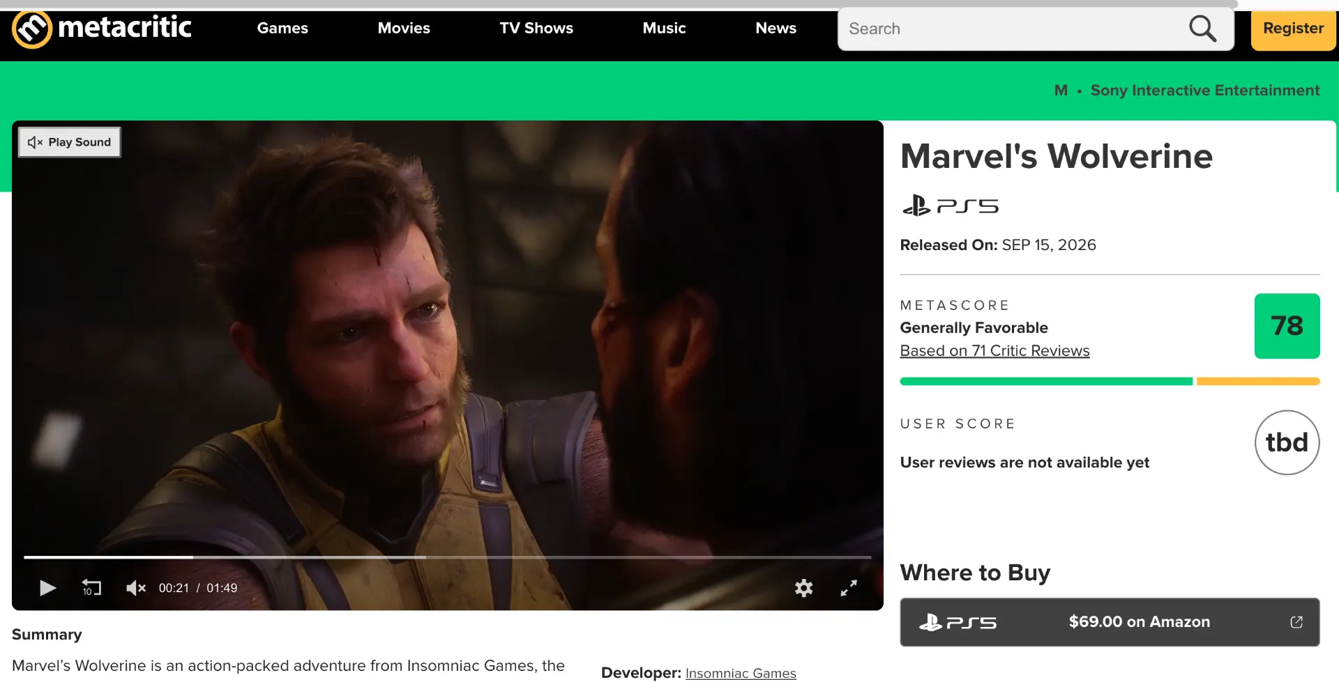Open Insomniac Games developer link
Viewport: 1339px width, 682px height.
tap(741, 673)
